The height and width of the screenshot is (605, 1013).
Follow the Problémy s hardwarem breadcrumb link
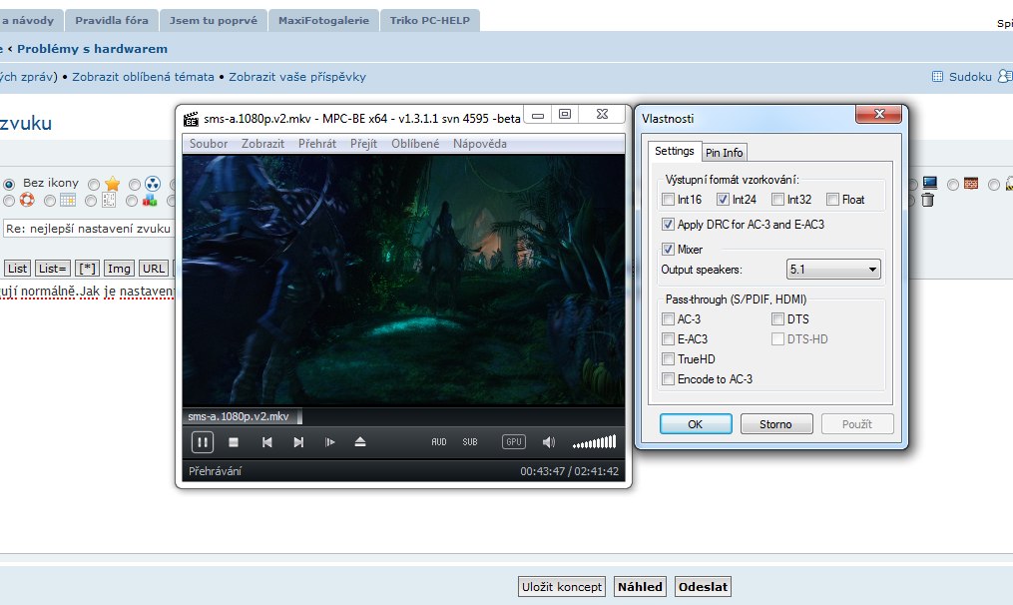coord(93,49)
